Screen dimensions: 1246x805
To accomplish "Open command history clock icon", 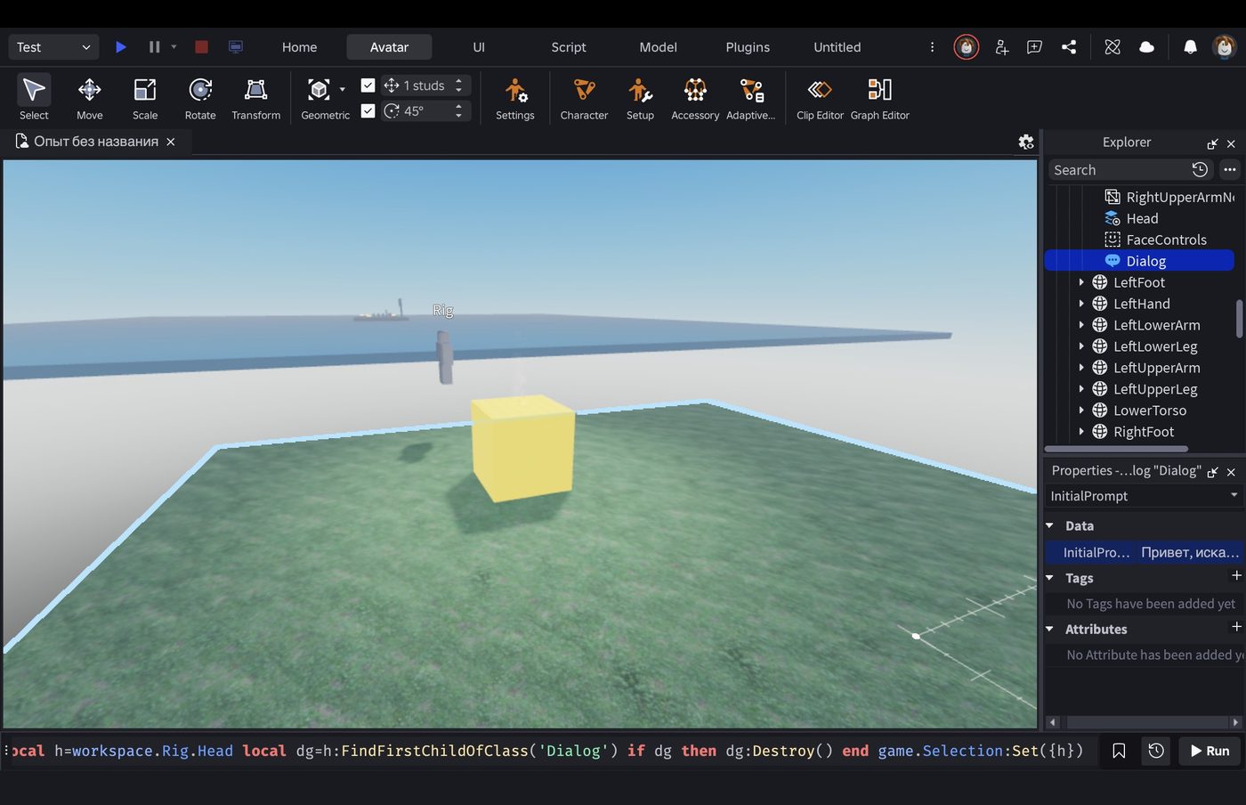I will 1156,751.
